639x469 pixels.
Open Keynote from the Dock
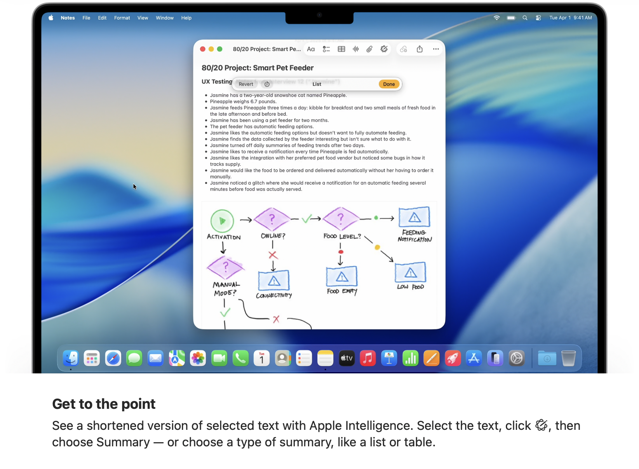click(389, 358)
